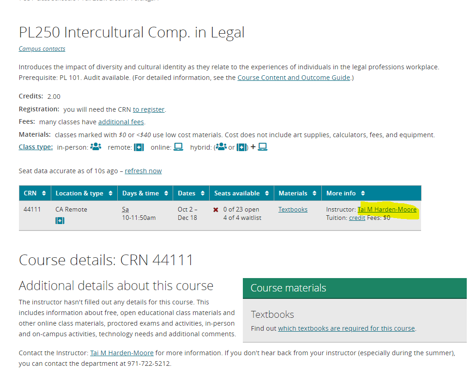
Task: Click the "Fees: $0" text in More info
Action: click(x=379, y=218)
